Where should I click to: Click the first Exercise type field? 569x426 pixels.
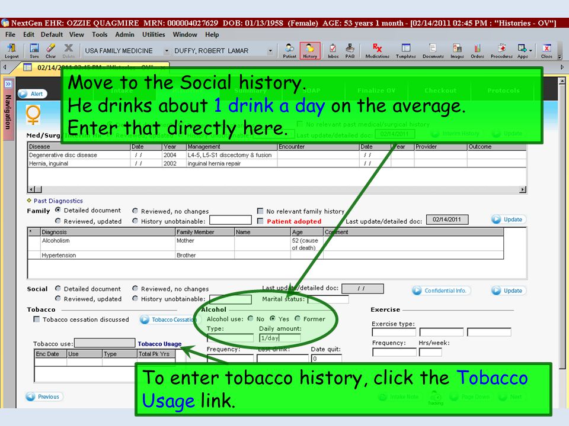[x=394, y=332]
